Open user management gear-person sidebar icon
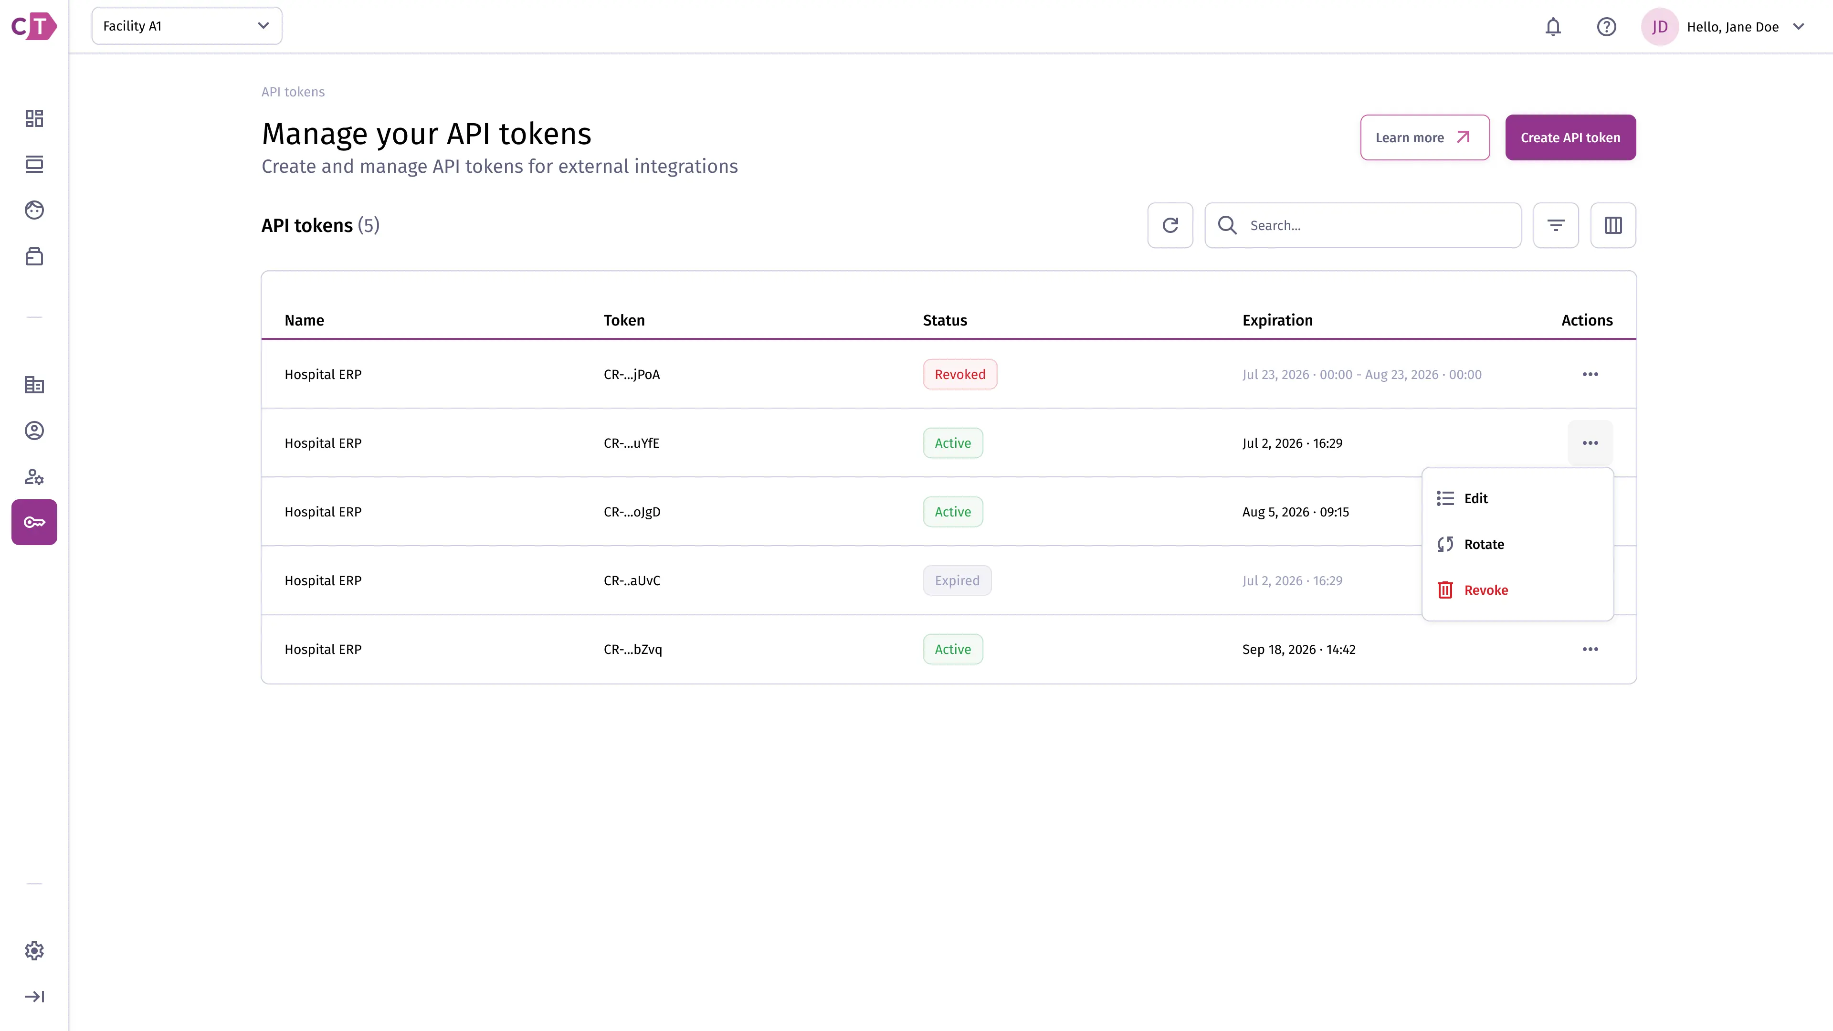 click(34, 477)
